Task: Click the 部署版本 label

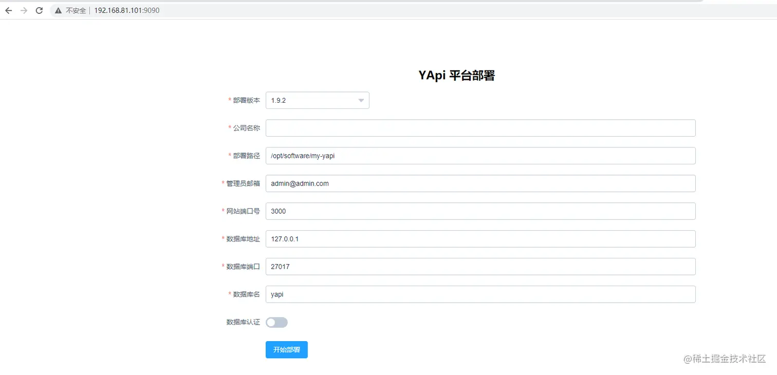Action: [246, 100]
